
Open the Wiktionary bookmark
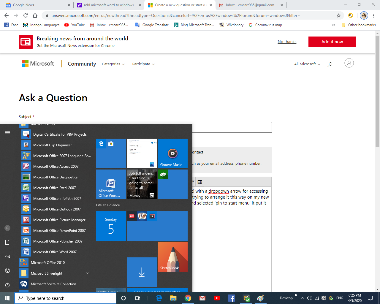(232, 25)
